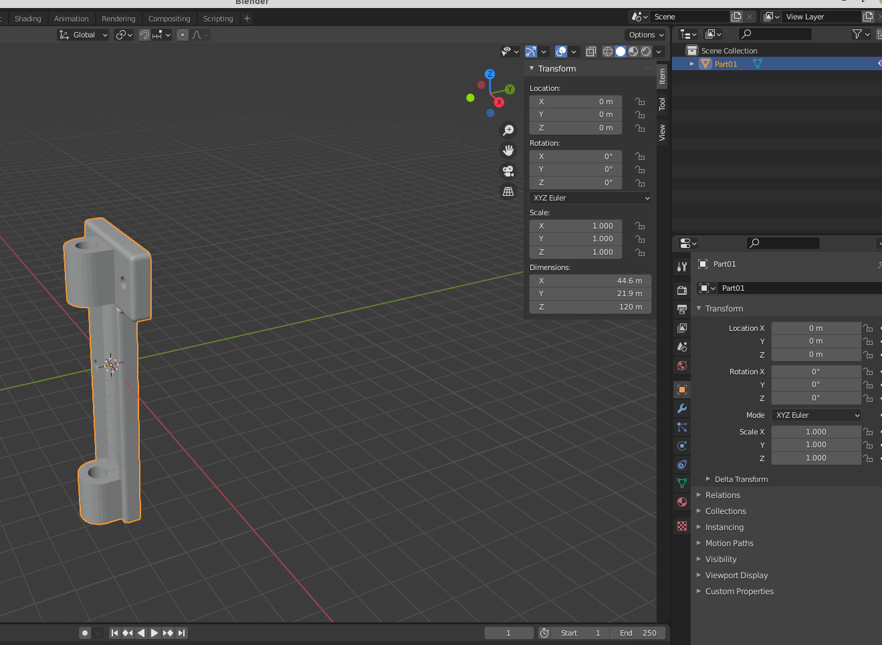Viewport: 882px width, 645px height.
Task: Open the Object Data mesh tab
Action: coord(682,483)
